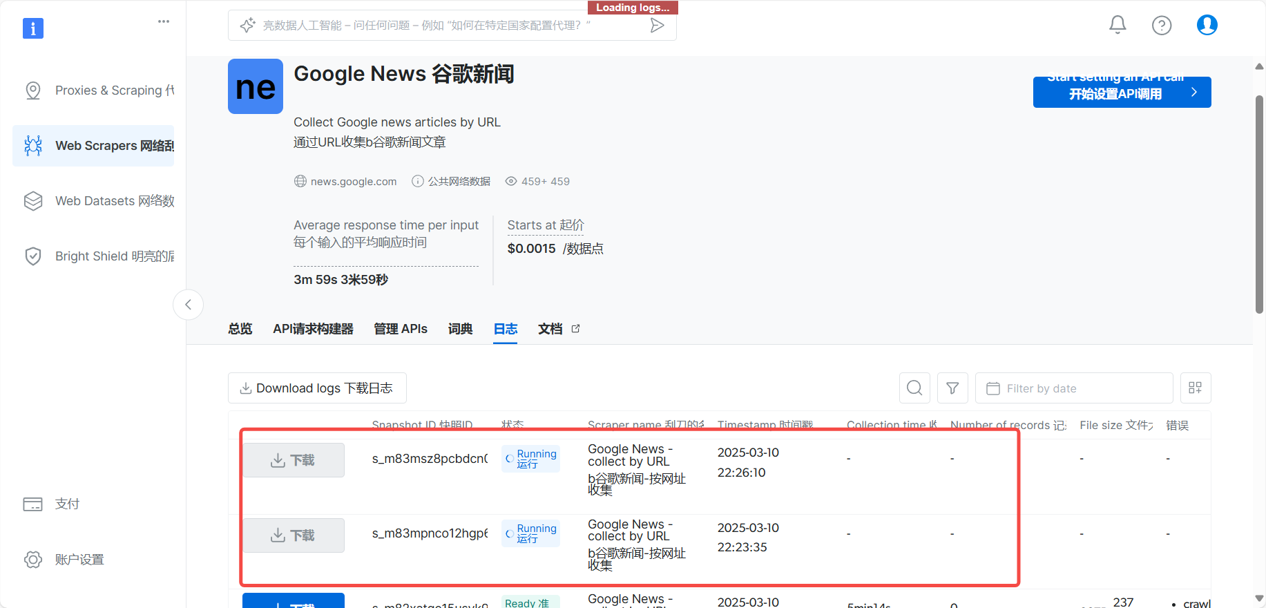Click 下载 button for s_m83mpnco12hgp row
1266x608 pixels.
pos(294,535)
